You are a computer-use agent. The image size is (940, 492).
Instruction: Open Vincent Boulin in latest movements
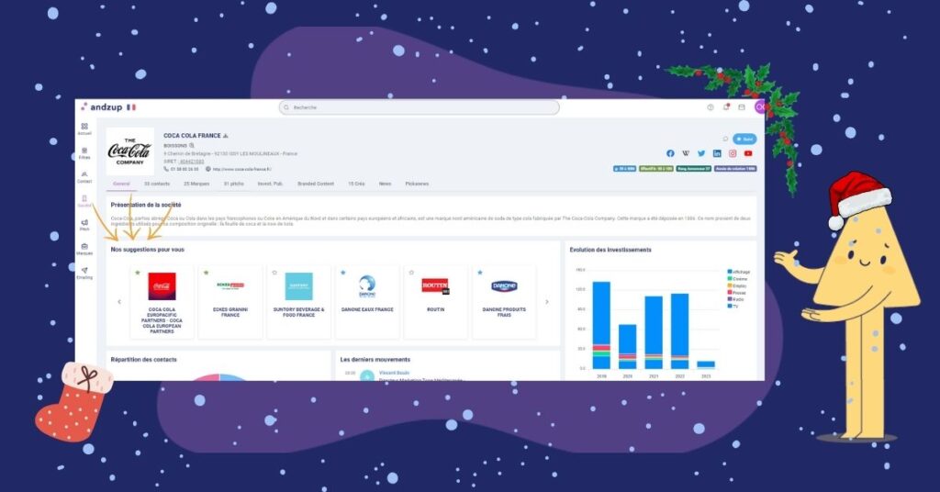pos(394,373)
